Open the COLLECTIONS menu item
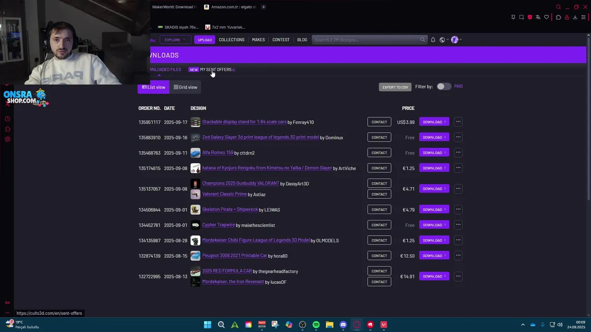591x332 pixels. point(231,40)
